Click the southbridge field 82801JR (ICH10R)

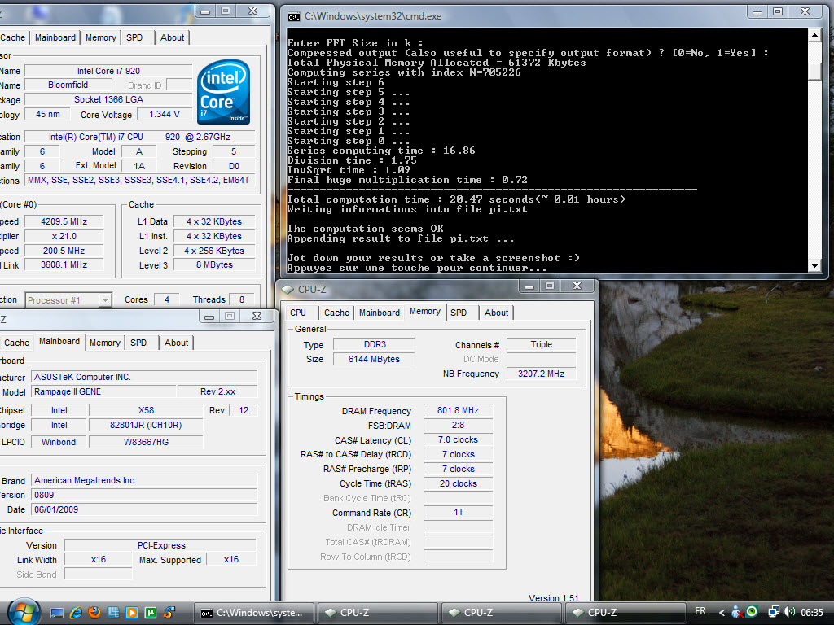(146, 425)
